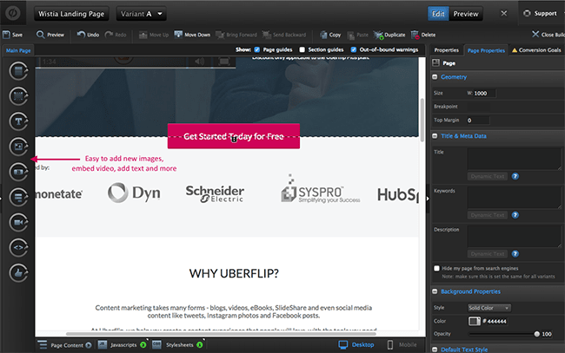
Task: Open the Solid Color style dropdown
Action: pyautogui.click(x=489, y=308)
